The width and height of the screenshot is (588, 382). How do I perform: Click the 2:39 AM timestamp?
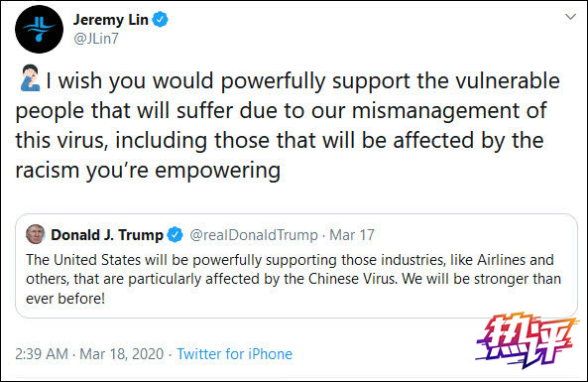coord(42,354)
